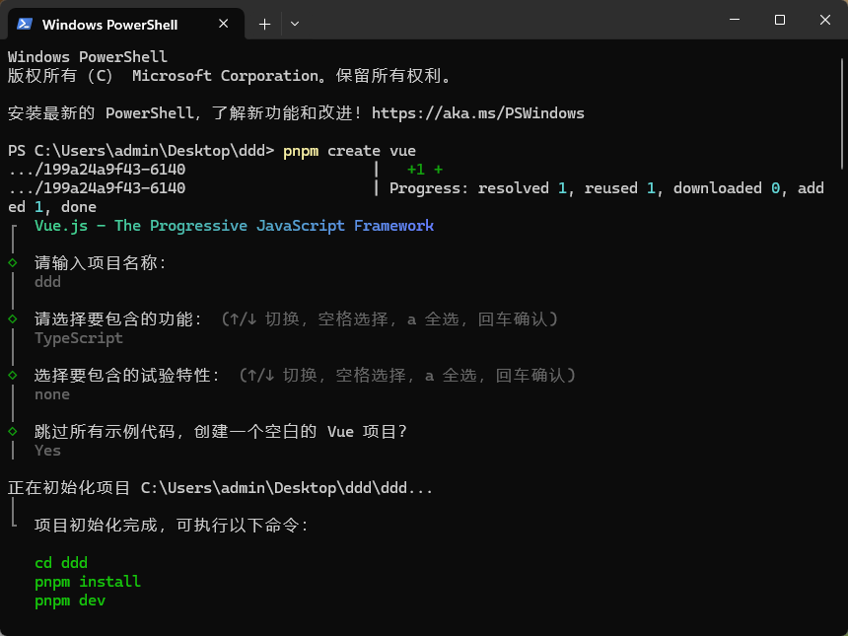The width and height of the screenshot is (848, 636).
Task: Click the vertical scrollbar thumb
Action: tap(843, 113)
